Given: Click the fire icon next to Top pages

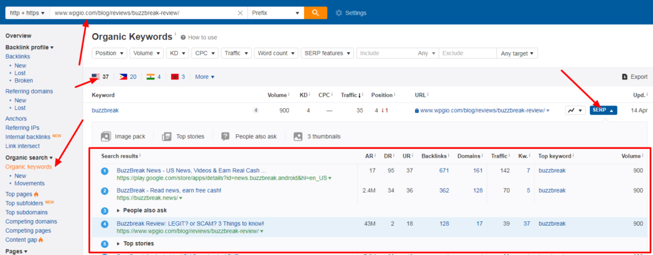Looking at the screenshot, I should [x=36, y=194].
